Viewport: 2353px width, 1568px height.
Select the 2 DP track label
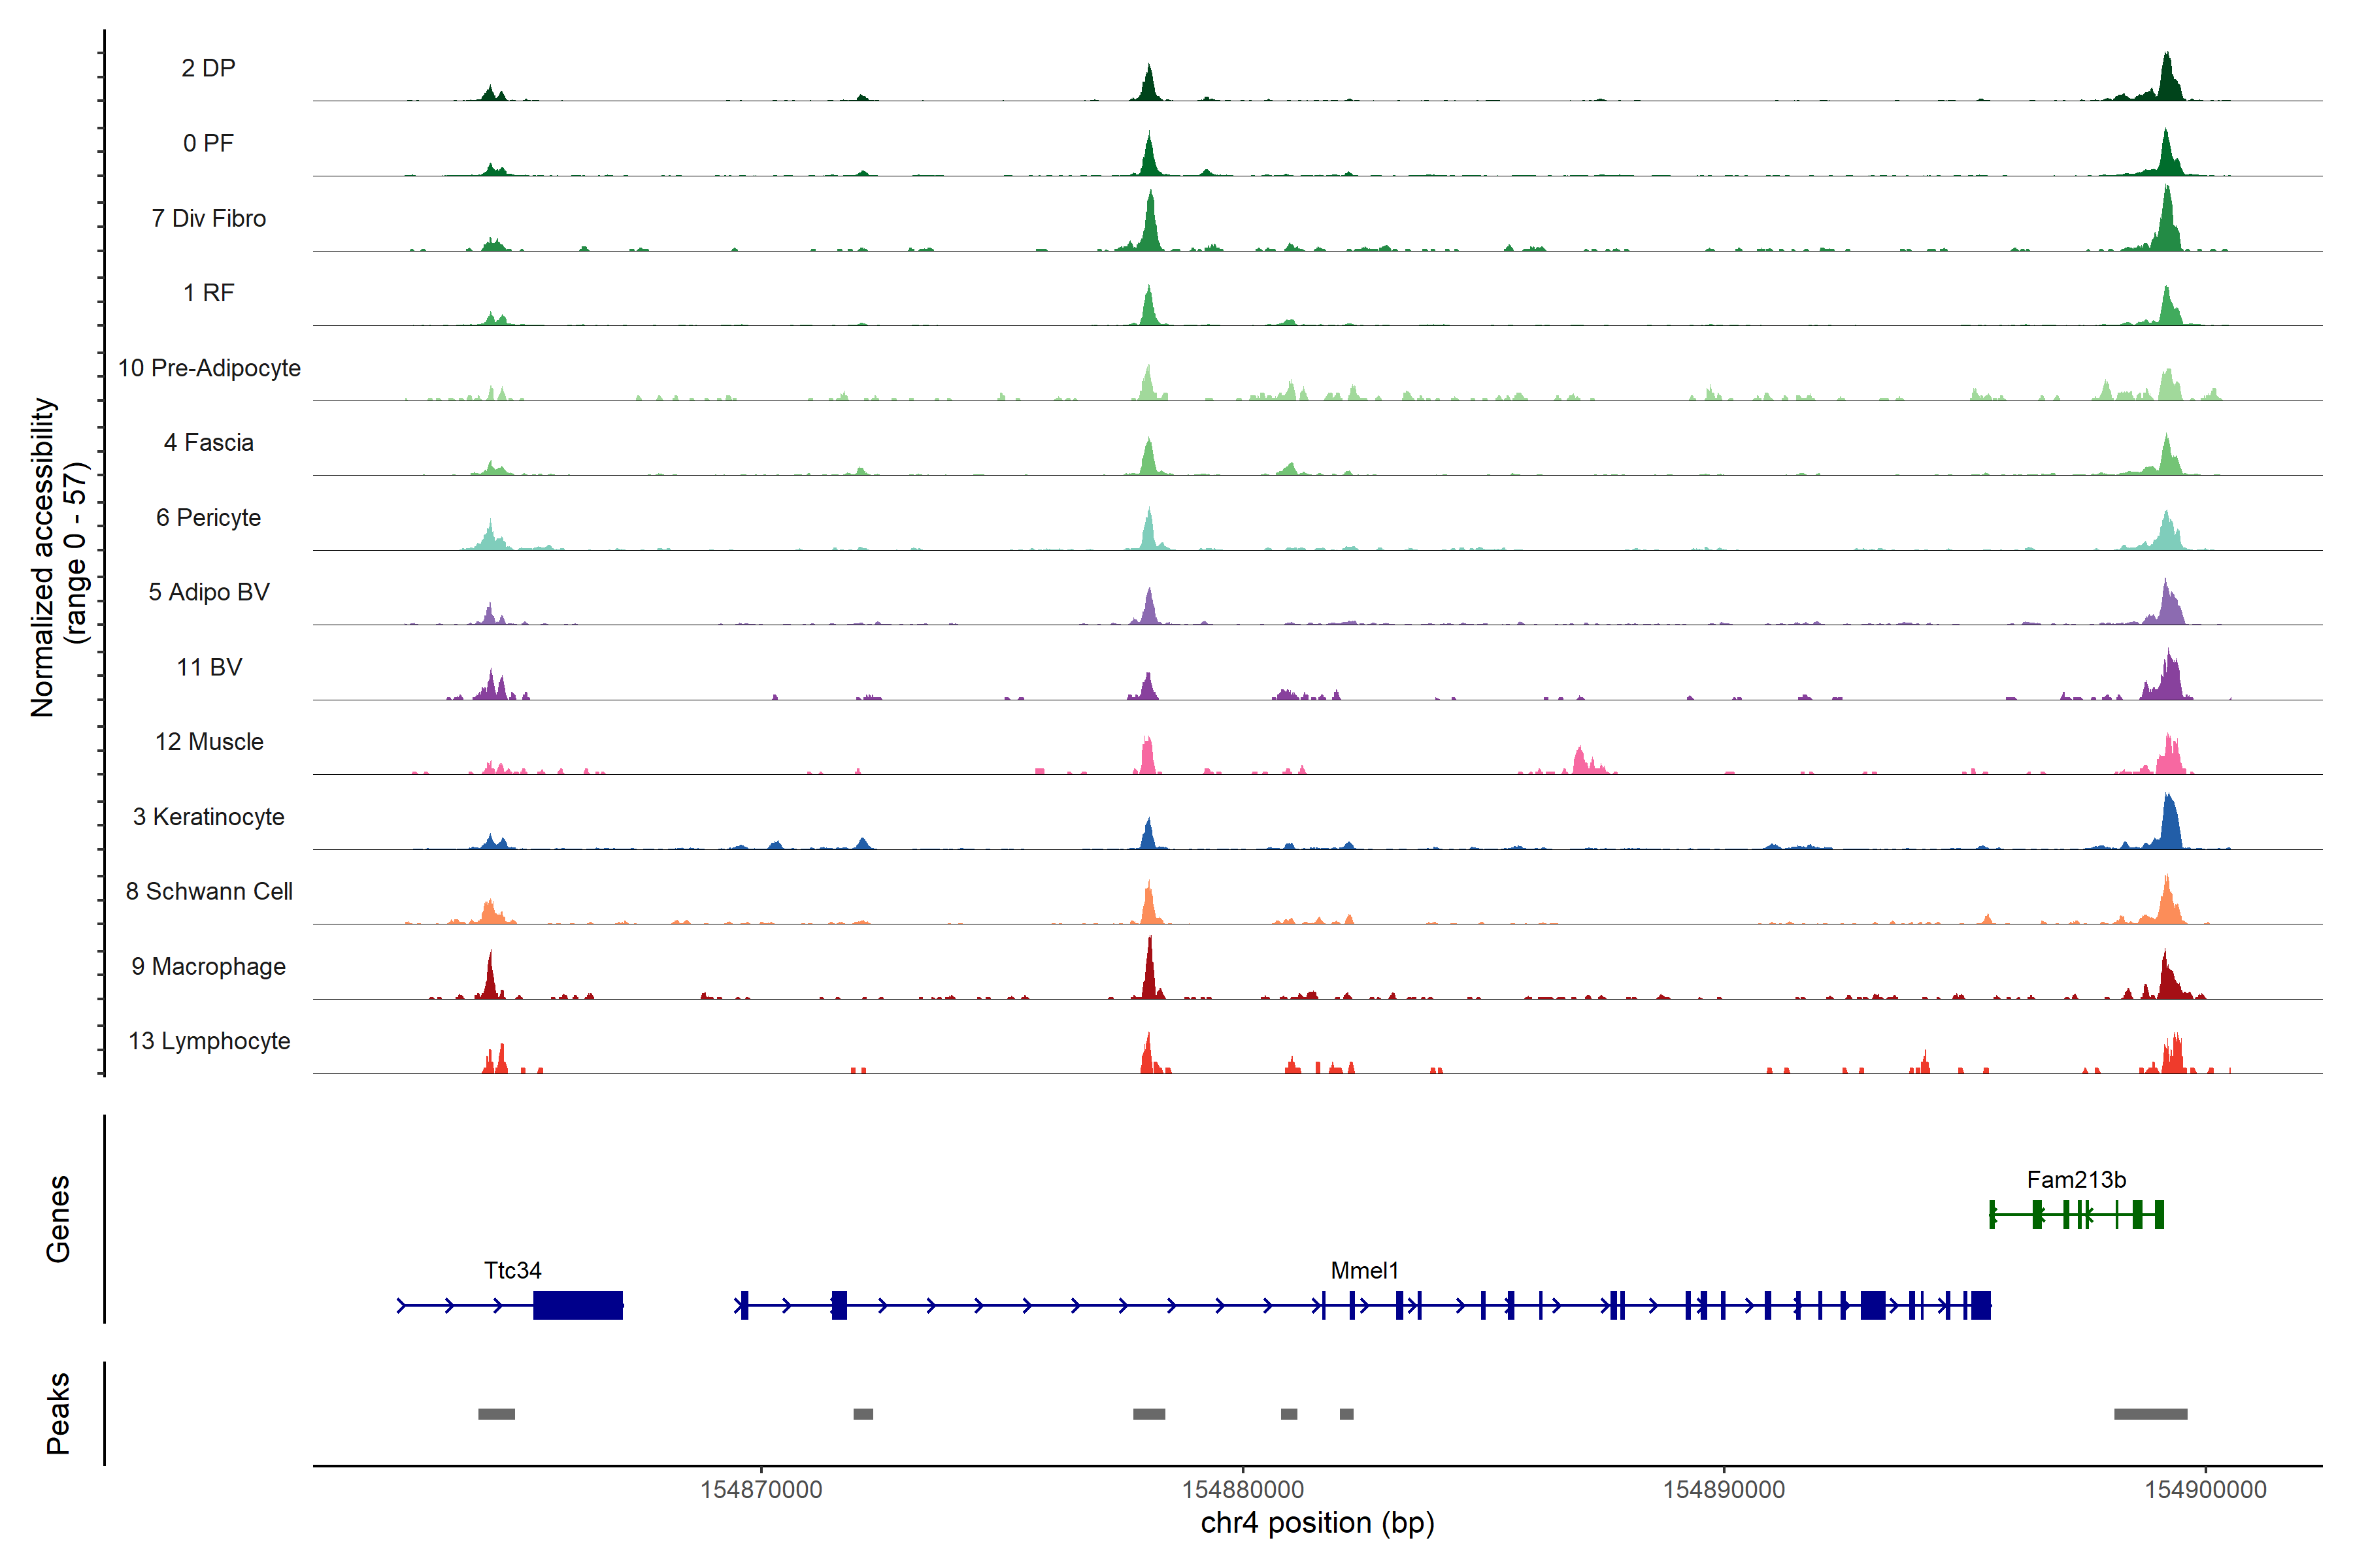208,68
